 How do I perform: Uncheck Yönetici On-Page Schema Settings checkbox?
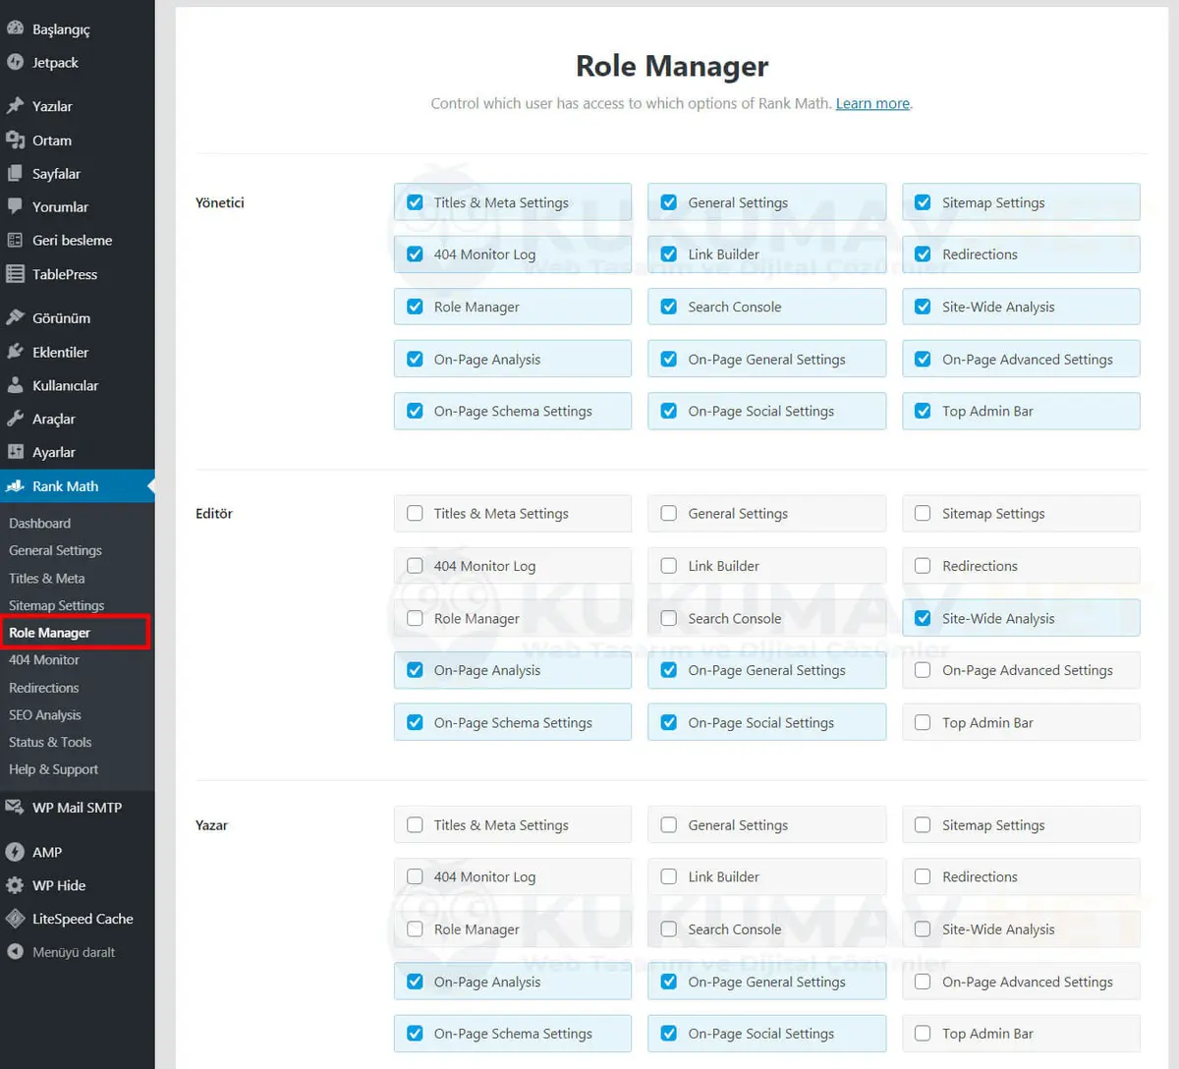click(x=415, y=411)
